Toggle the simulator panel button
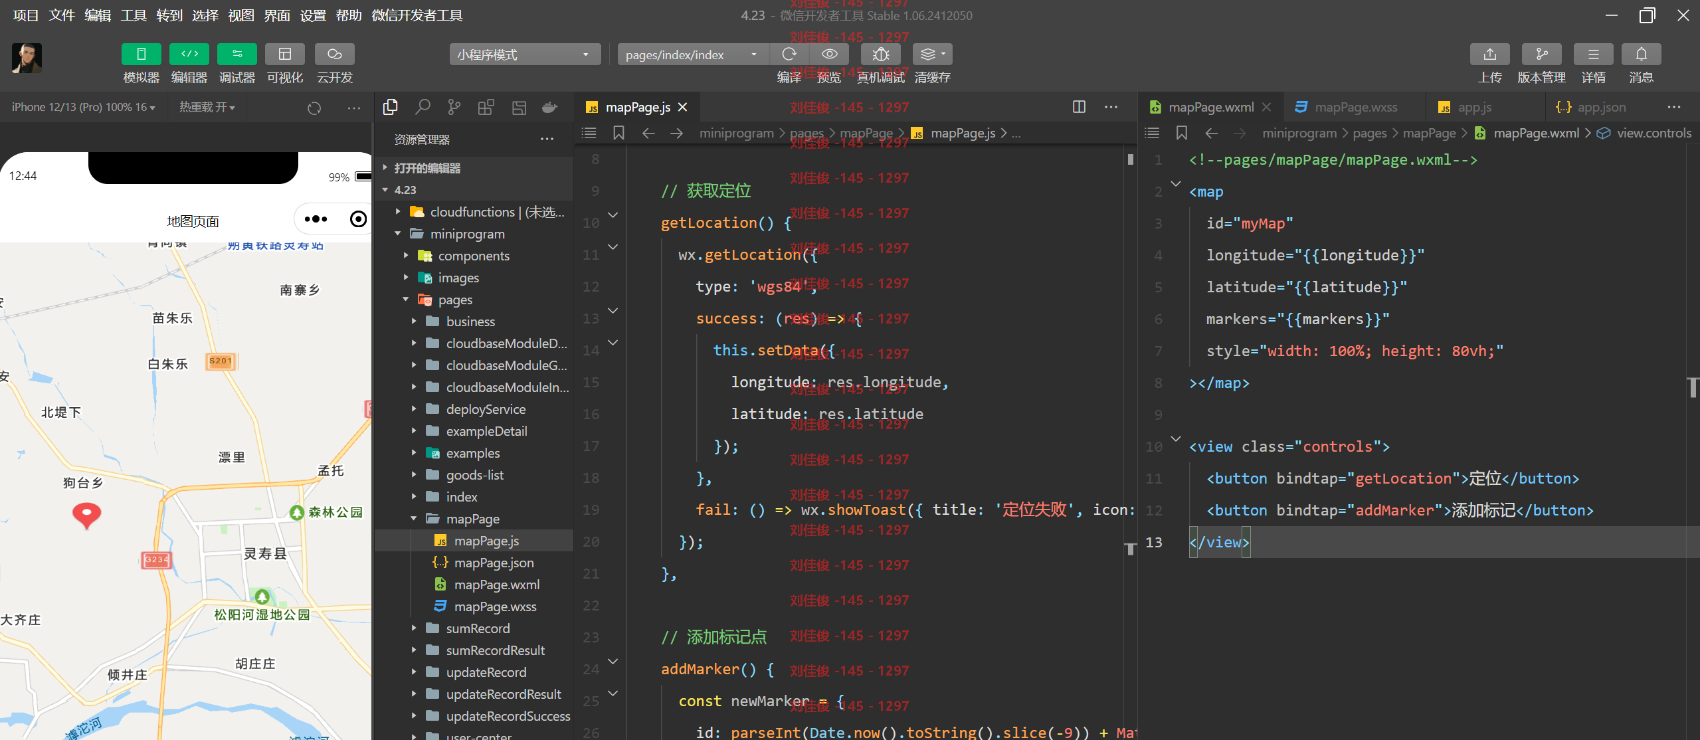Image resolution: width=1700 pixels, height=740 pixels. pos(141,54)
